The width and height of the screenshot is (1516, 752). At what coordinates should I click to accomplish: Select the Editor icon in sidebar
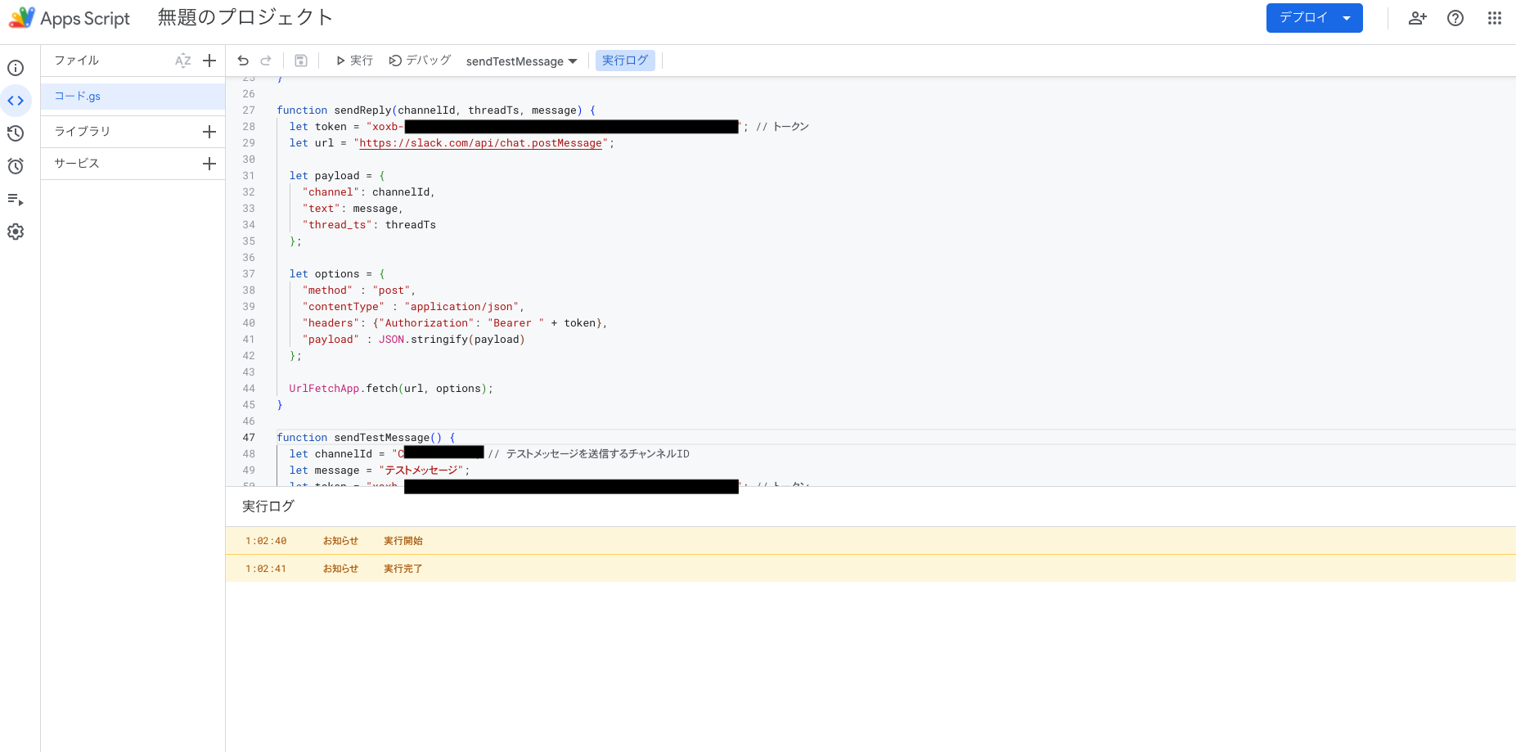pos(16,101)
